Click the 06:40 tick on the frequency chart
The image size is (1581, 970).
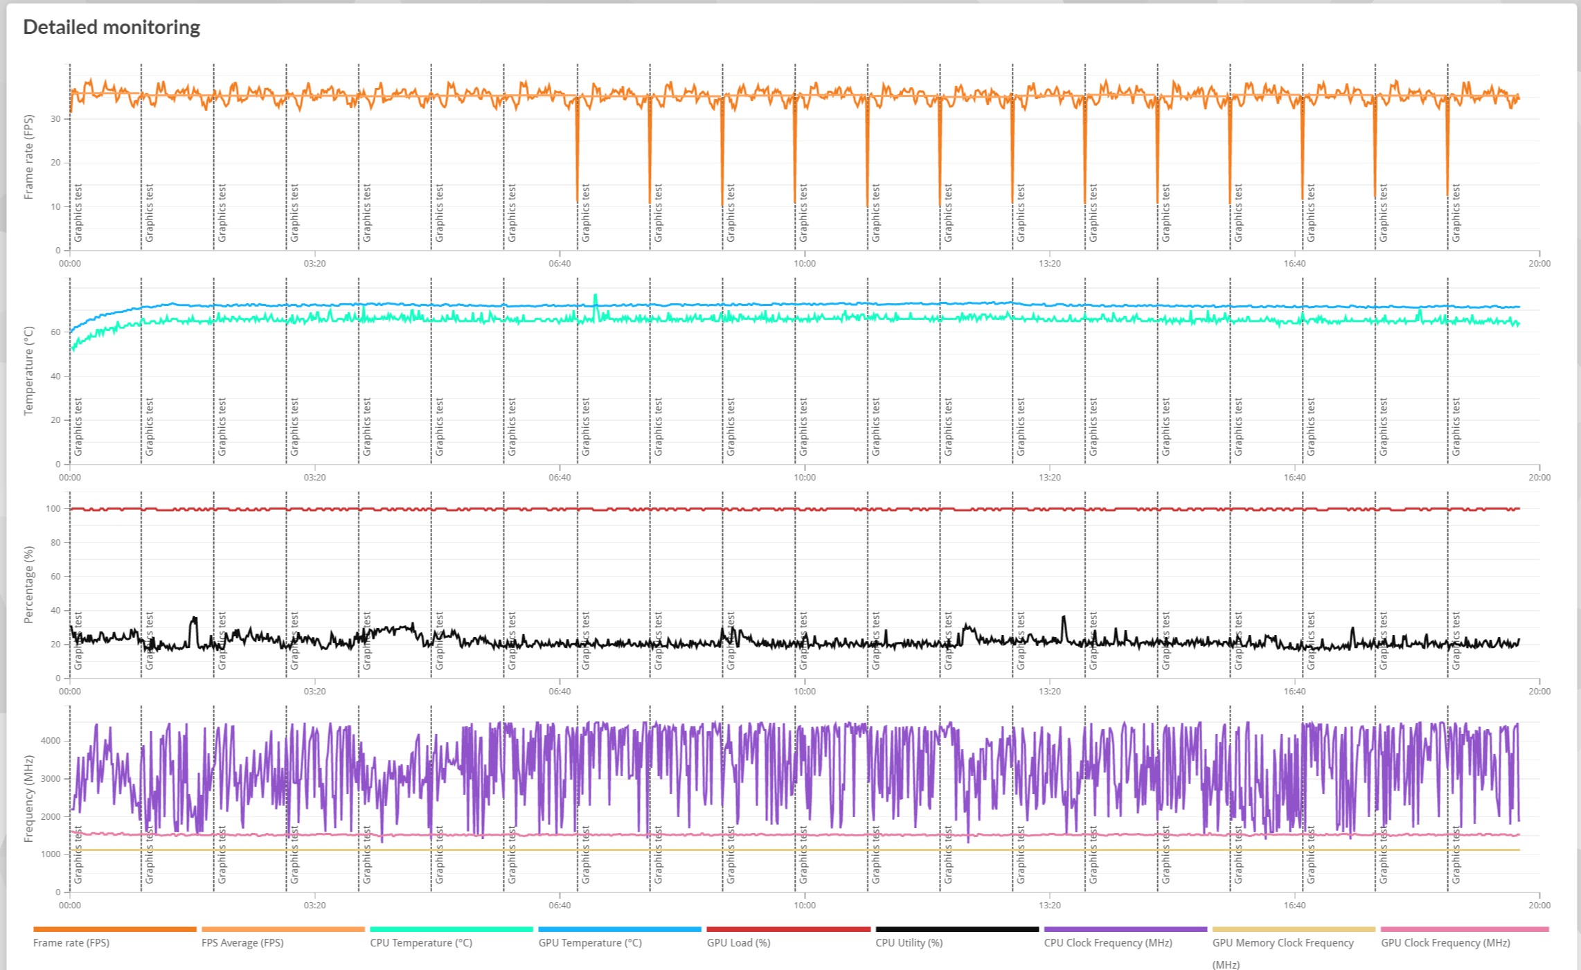(560, 906)
